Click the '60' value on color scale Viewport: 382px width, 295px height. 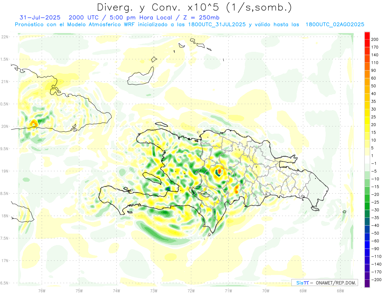pos(374,78)
